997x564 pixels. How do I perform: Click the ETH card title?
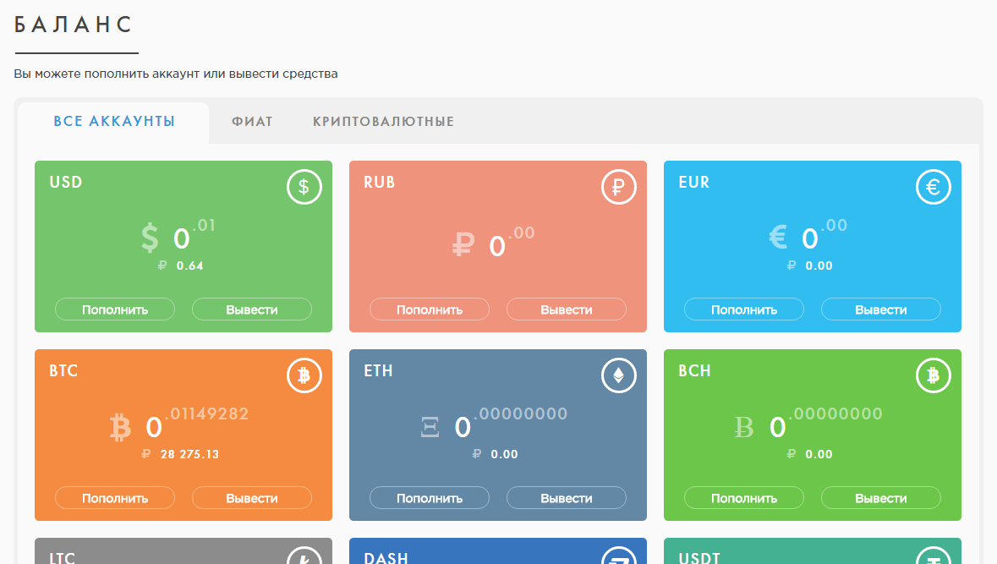click(378, 370)
